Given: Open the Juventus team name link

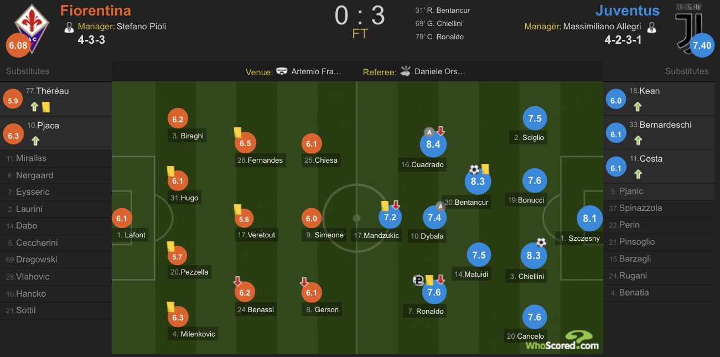Looking at the screenshot, I should tap(628, 11).
